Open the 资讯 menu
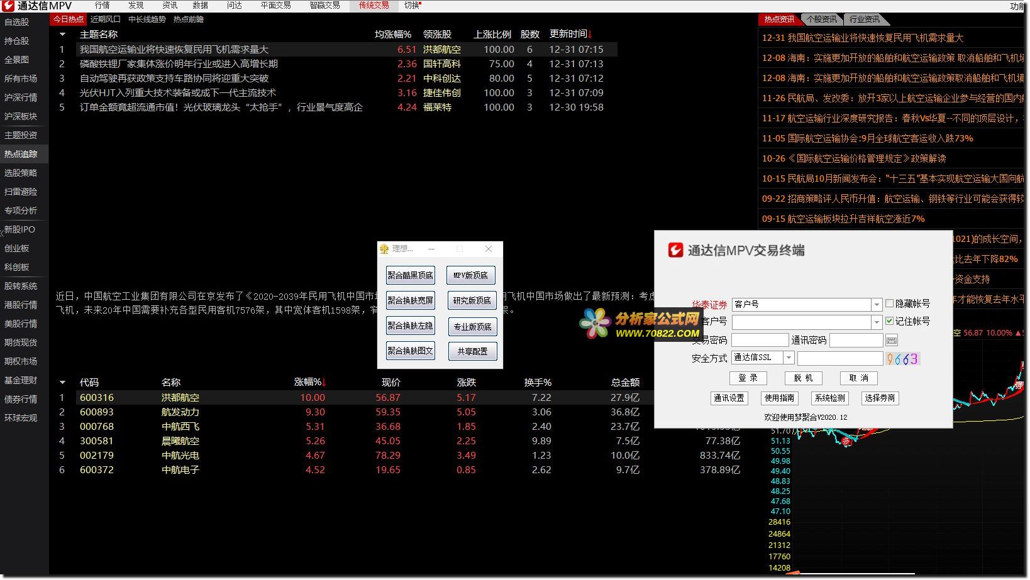This screenshot has height=580, width=1030. [x=170, y=5]
